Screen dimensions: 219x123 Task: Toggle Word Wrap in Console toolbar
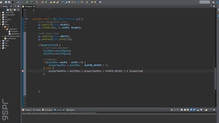pyautogui.click(x=188, y=110)
